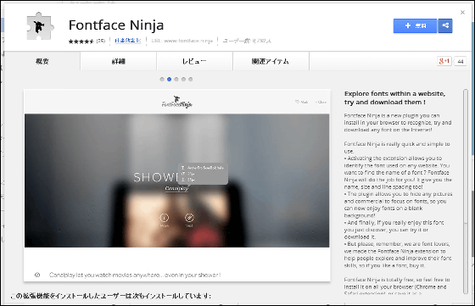This screenshot has width=475, height=306.
Task: Click the circular More icon in the screenshot
Action: coord(165,218)
